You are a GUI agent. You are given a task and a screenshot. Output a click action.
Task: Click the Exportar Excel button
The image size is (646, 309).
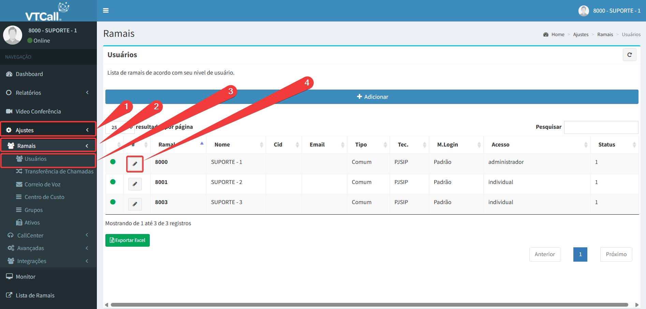click(x=128, y=240)
